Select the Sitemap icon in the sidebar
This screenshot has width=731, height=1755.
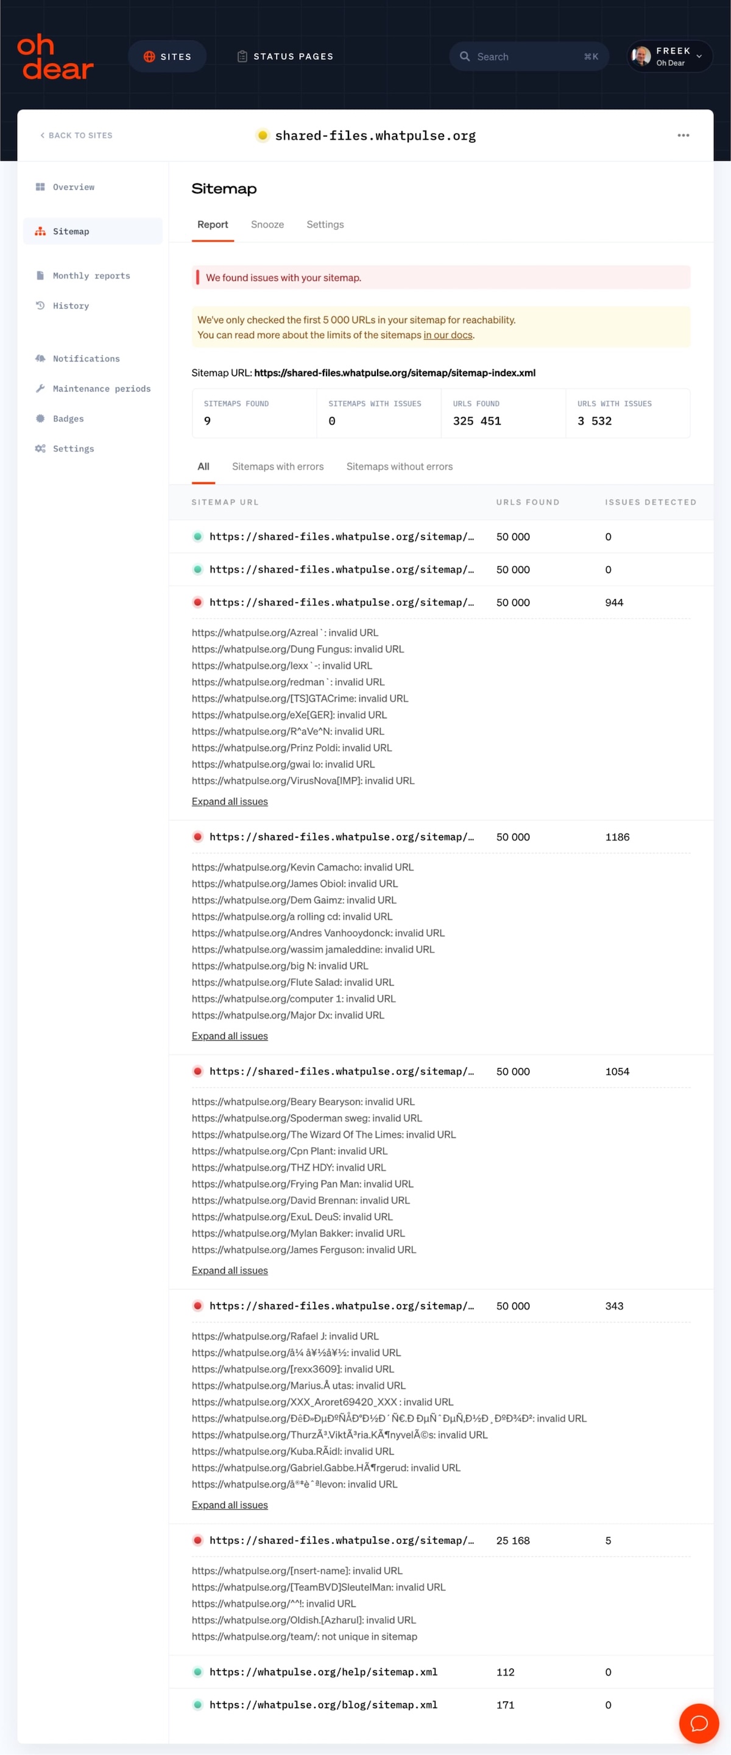tap(40, 231)
